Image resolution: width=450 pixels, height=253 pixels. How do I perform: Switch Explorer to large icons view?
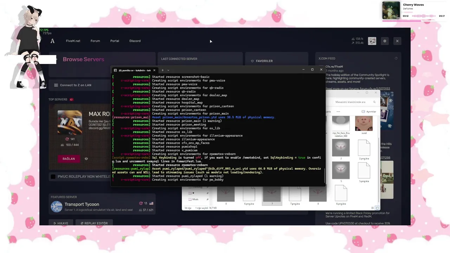tap(377, 208)
